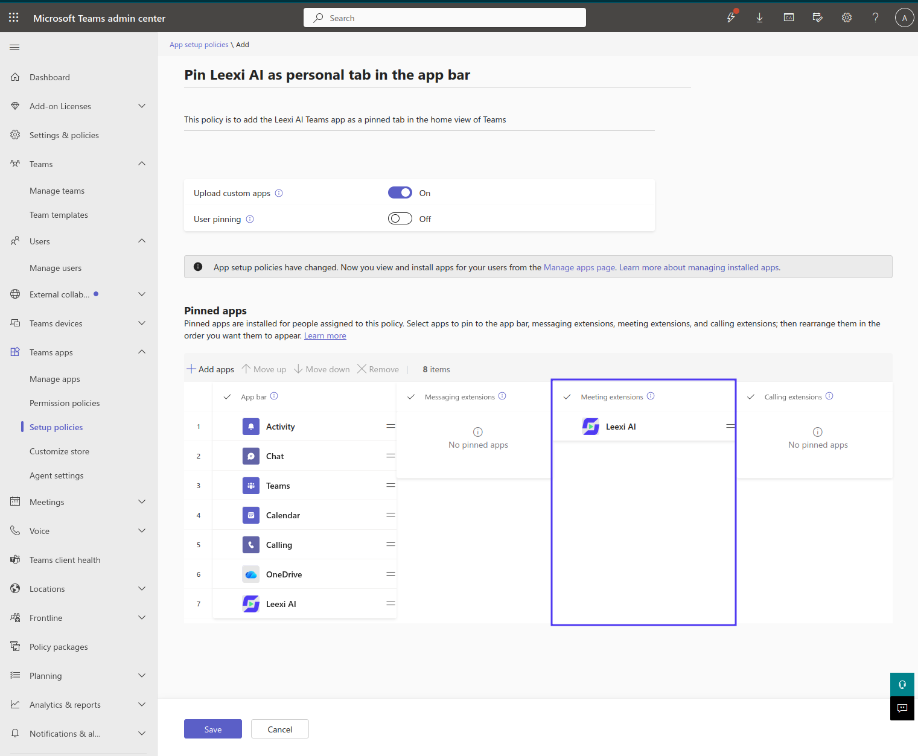The height and width of the screenshot is (756, 918).
Task: Toggle Meeting extensions column checkmark
Action: pyautogui.click(x=567, y=396)
